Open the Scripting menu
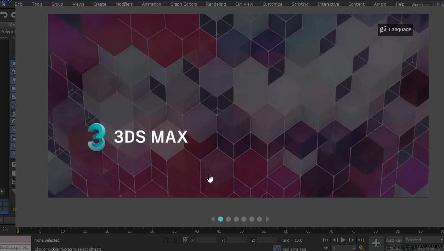444x251 pixels. coord(300,4)
